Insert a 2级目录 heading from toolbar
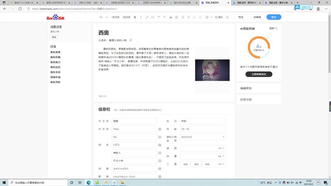 (126, 17)
